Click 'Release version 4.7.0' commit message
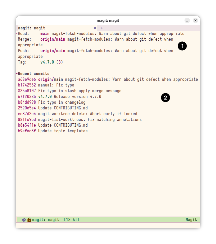Screen dimensions: 216x244 click(77, 96)
